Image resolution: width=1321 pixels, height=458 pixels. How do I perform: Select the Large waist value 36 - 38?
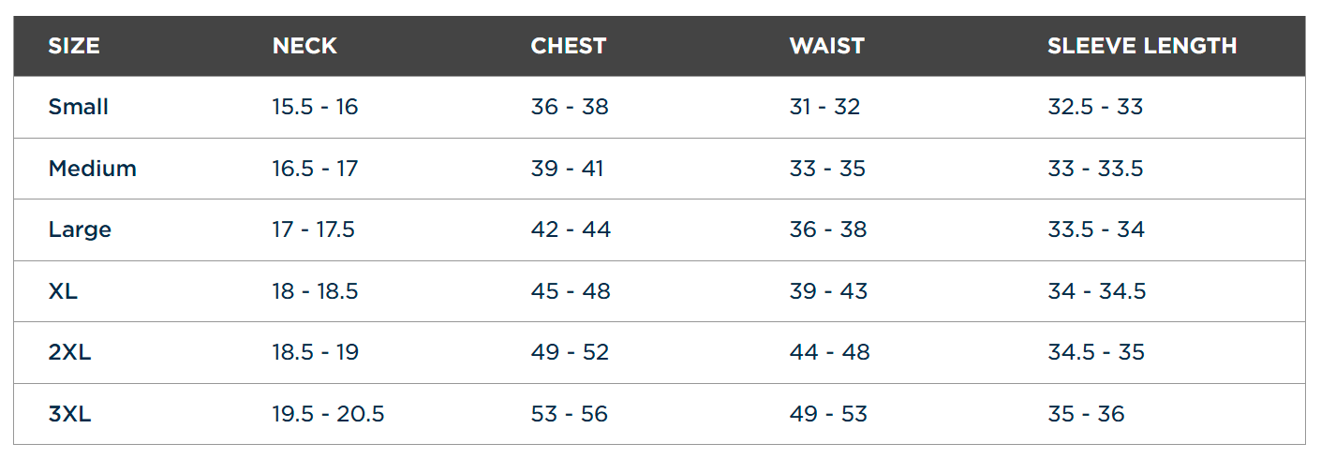(x=828, y=229)
